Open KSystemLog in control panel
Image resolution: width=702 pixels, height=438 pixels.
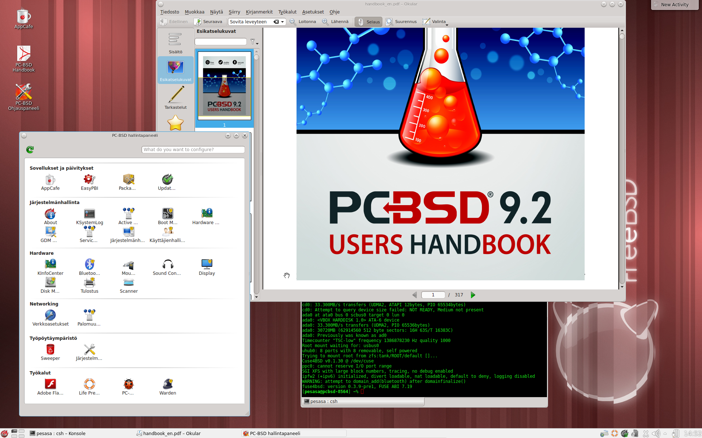click(x=89, y=216)
